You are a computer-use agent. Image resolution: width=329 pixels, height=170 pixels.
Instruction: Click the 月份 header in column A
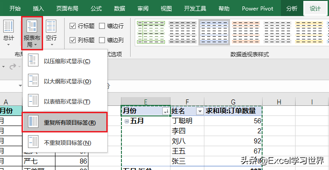[x=11, y=111]
